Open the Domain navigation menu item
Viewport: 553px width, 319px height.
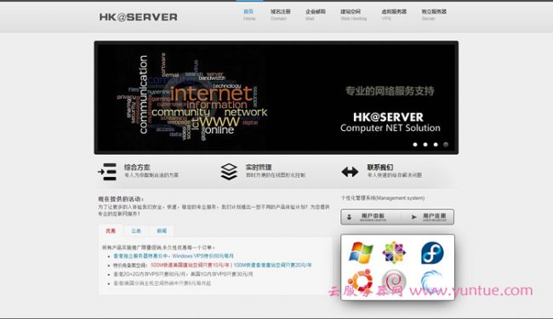point(281,14)
